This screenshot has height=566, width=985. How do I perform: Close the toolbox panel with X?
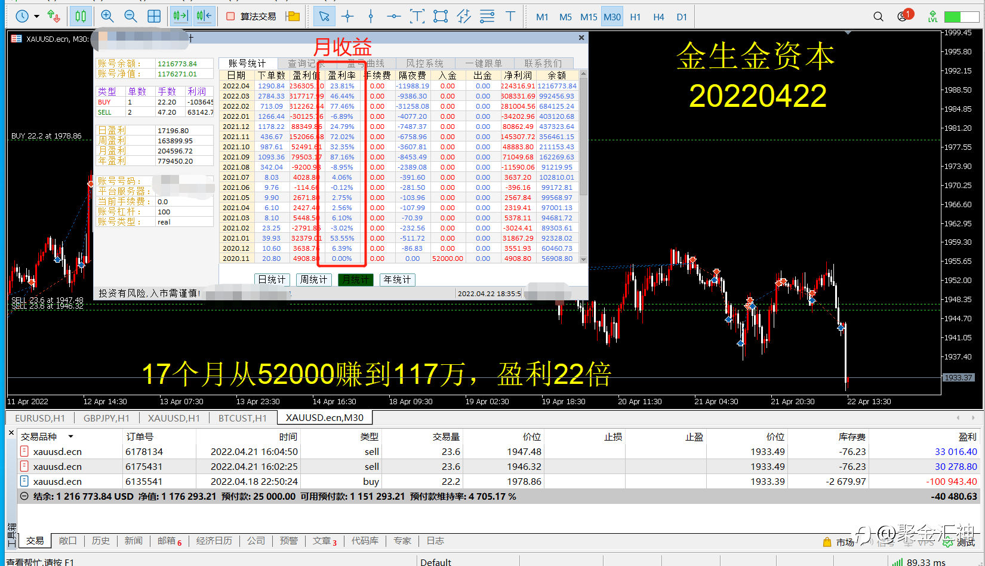(11, 432)
